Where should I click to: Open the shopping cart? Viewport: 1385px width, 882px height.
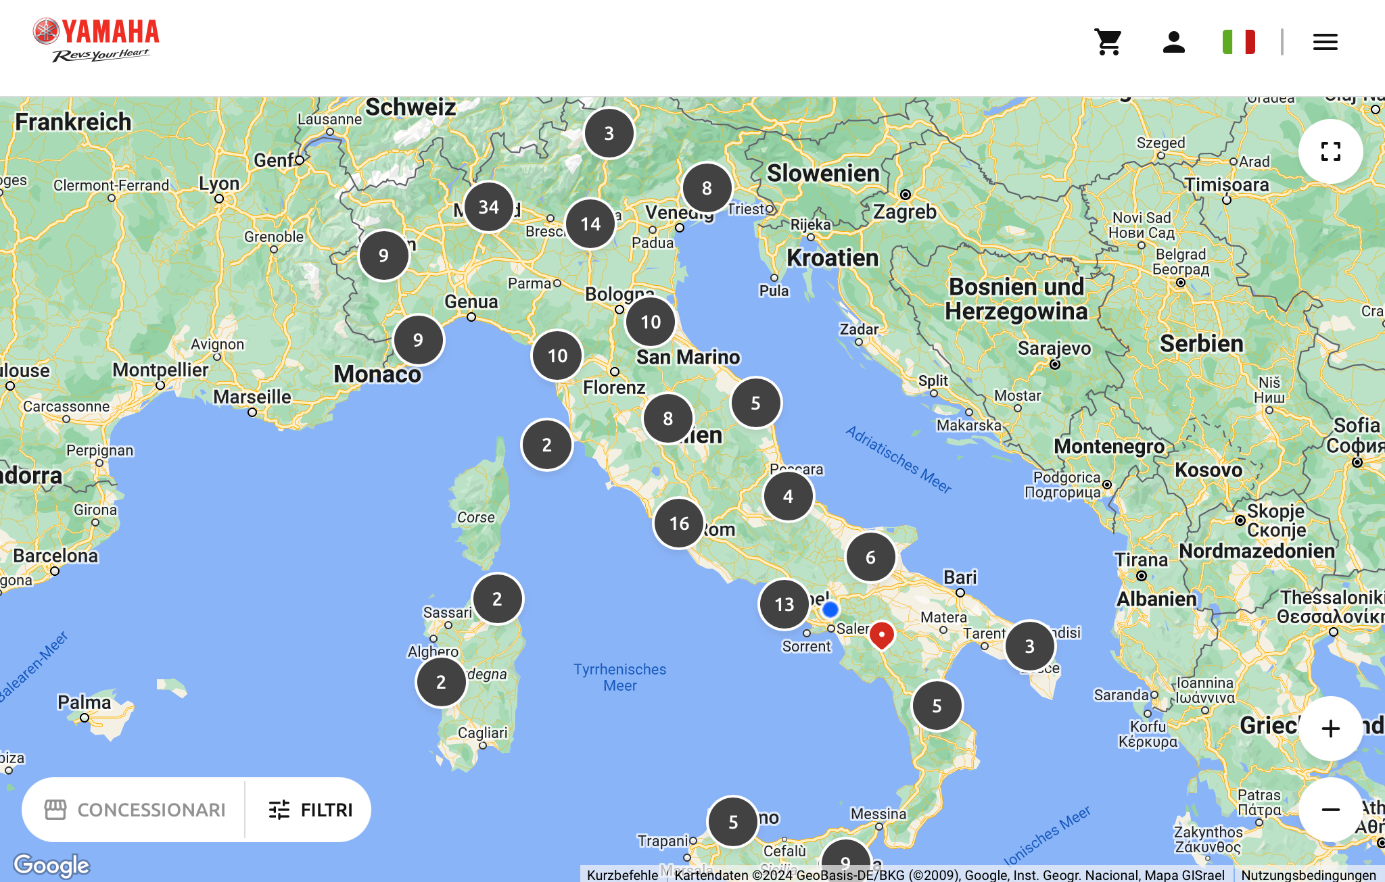(x=1108, y=42)
